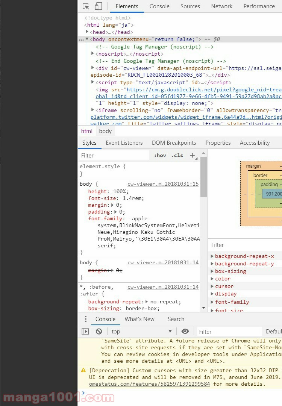
Task: Open the top context dropdown
Action: (x=141, y=332)
